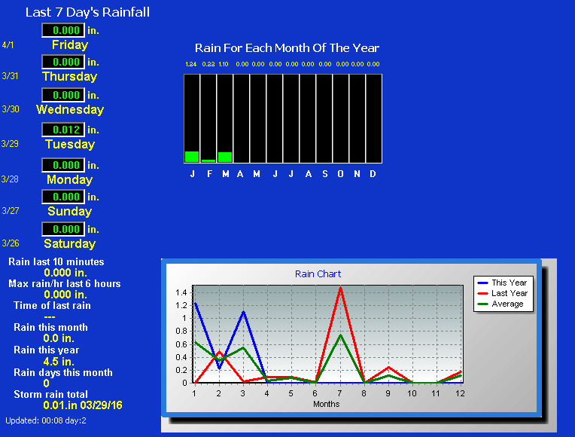Select the February rain bar
The width and height of the screenshot is (575, 437).
208,160
